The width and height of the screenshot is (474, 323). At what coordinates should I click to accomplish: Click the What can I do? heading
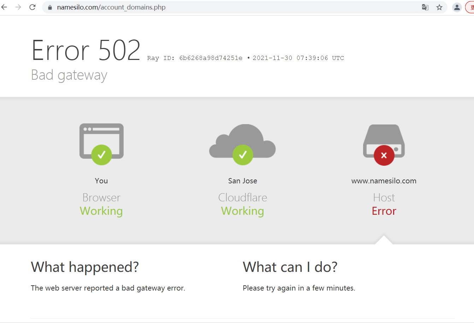tap(290, 267)
